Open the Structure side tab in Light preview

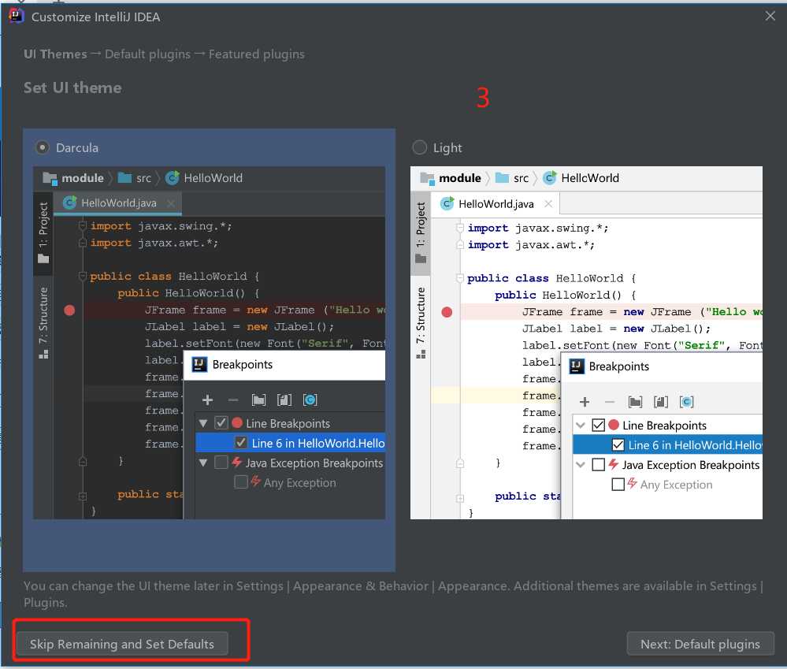click(421, 323)
